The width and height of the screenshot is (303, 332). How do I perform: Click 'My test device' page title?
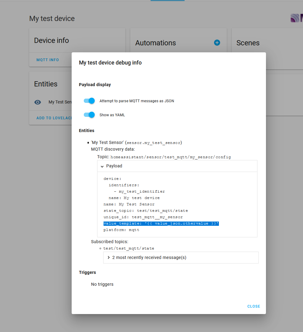(x=52, y=19)
